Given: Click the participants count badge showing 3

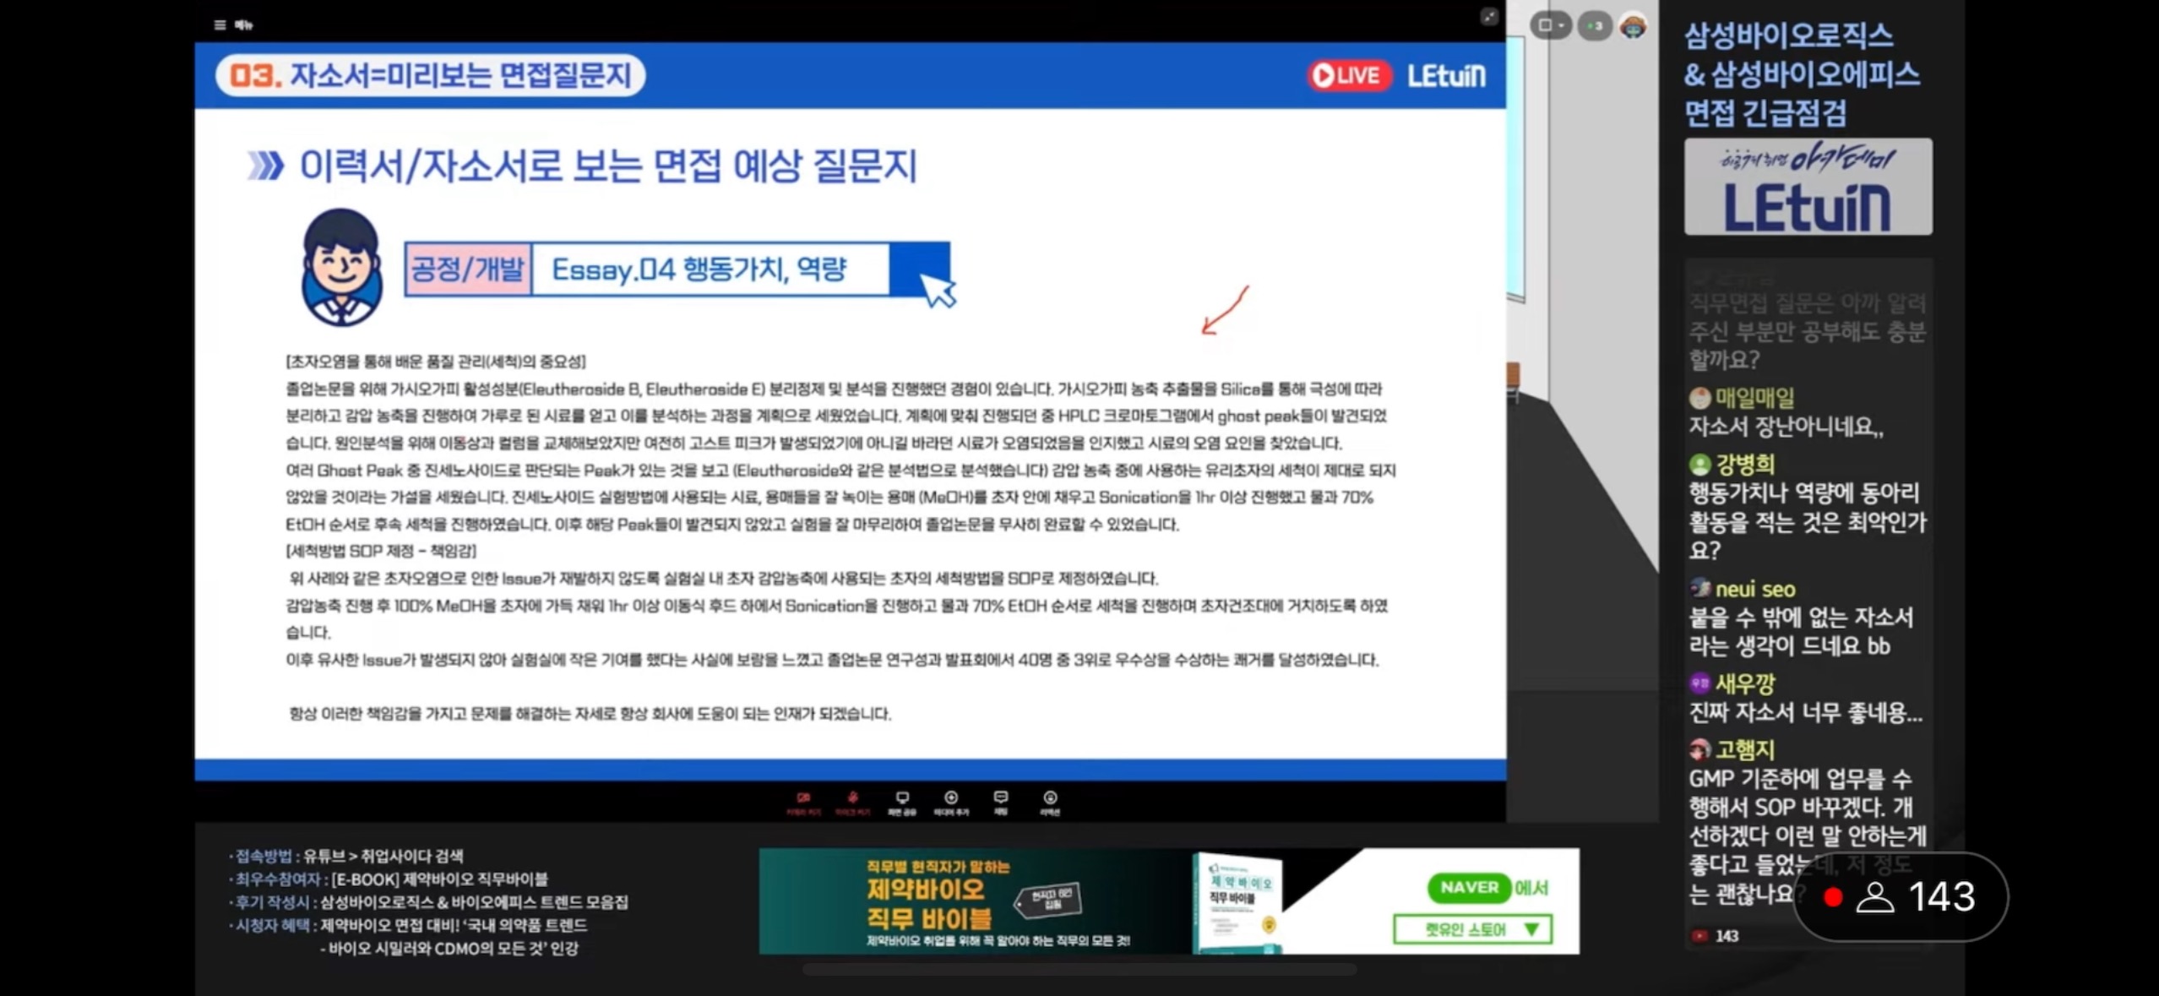Looking at the screenshot, I should [1595, 25].
